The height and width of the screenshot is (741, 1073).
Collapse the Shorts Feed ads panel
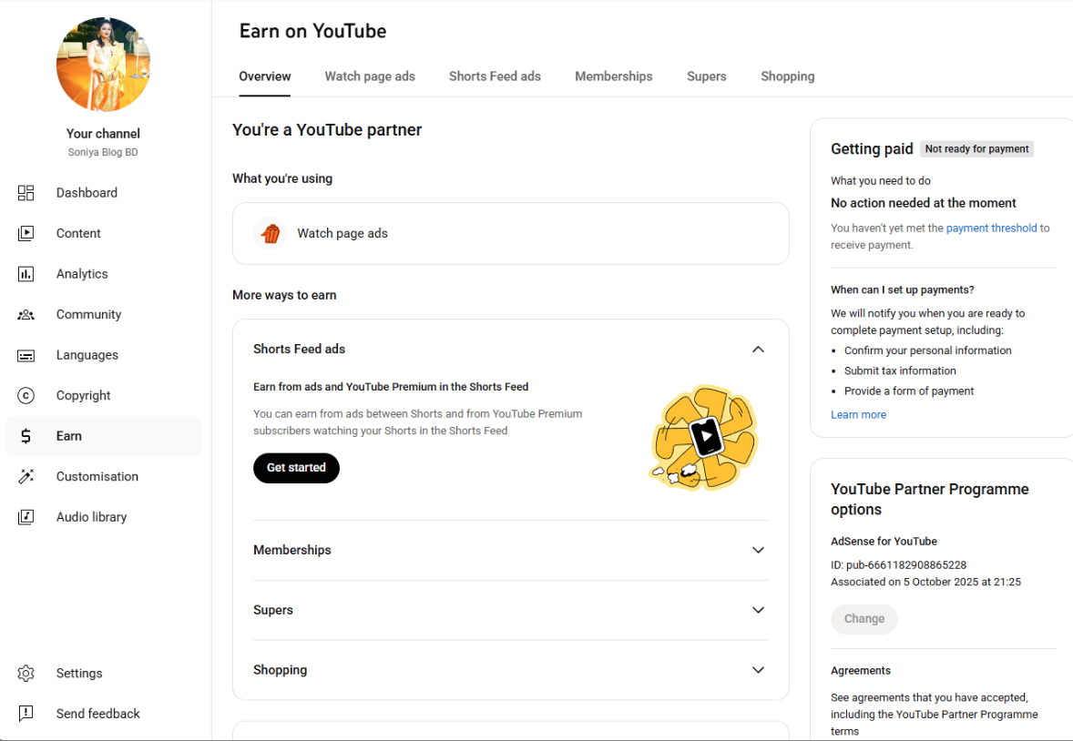pos(758,349)
